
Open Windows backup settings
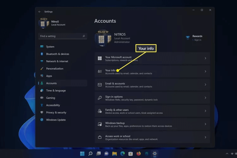[x=152, y=124]
